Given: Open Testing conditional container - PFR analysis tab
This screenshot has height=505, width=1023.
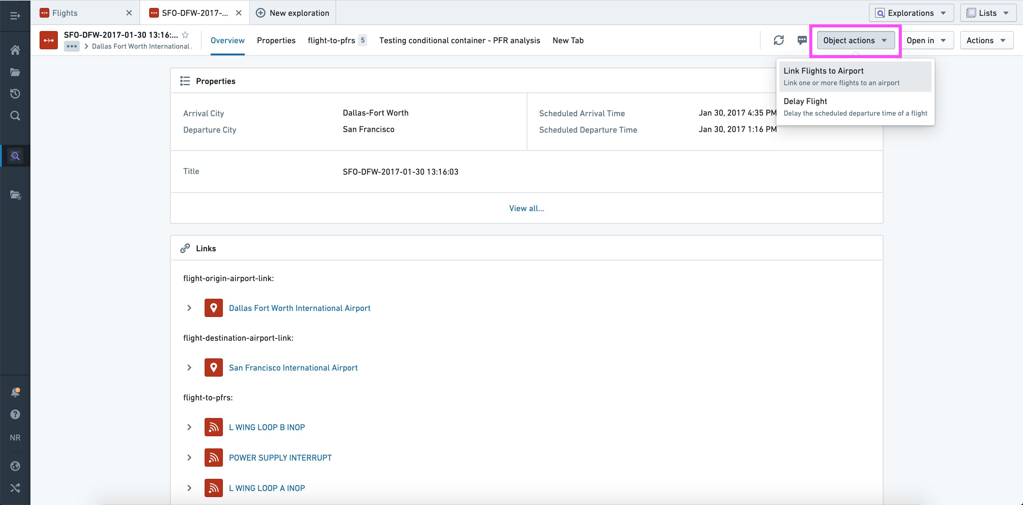Looking at the screenshot, I should pyautogui.click(x=459, y=40).
